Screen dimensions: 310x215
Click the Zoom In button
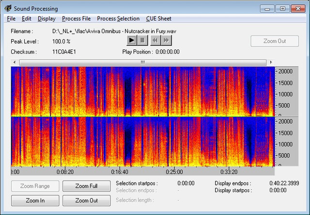click(35, 200)
